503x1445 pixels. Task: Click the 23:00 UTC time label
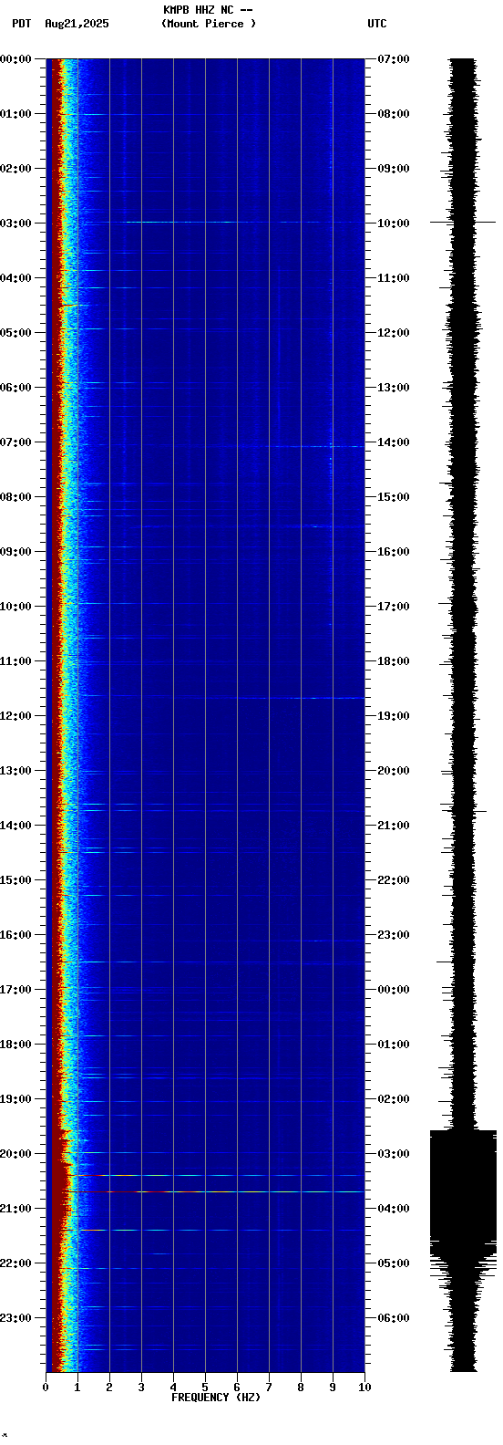pyautogui.click(x=394, y=935)
